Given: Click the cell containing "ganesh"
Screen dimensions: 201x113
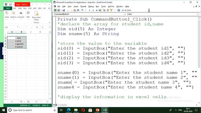Looking at the screenshot, I should 22,44.
